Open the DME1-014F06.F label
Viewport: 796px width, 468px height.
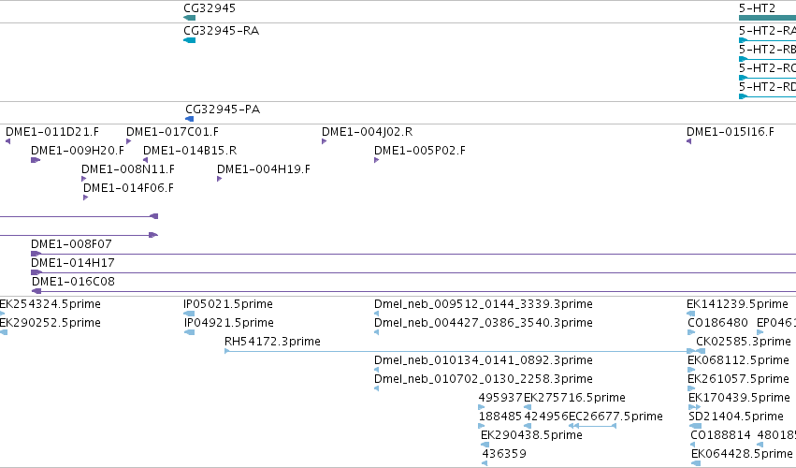[x=128, y=188]
